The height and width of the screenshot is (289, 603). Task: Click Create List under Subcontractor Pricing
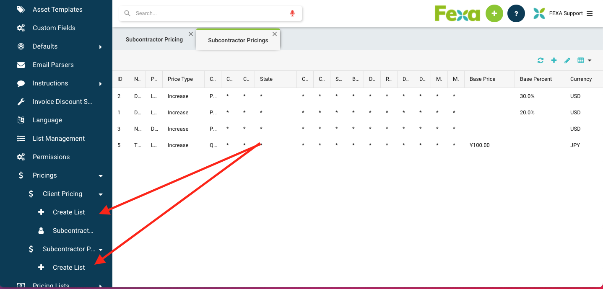(69, 268)
